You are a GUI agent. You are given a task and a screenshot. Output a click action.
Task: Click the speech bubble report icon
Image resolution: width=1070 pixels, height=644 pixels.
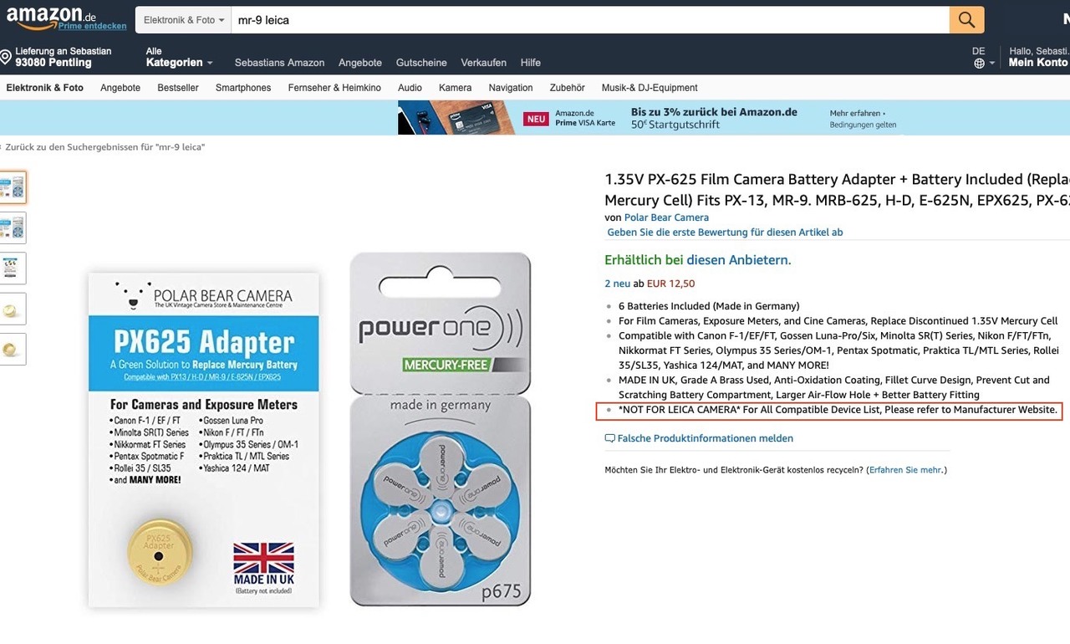click(x=609, y=438)
